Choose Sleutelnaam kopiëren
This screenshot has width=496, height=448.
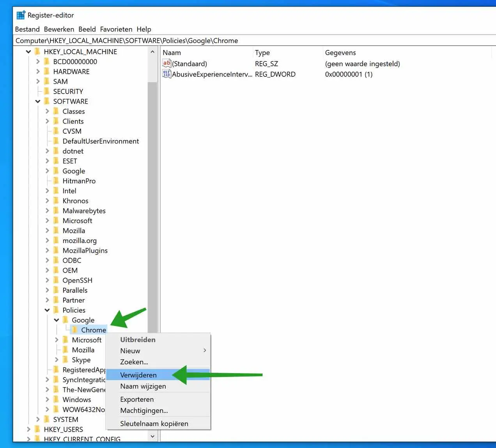tap(158, 423)
